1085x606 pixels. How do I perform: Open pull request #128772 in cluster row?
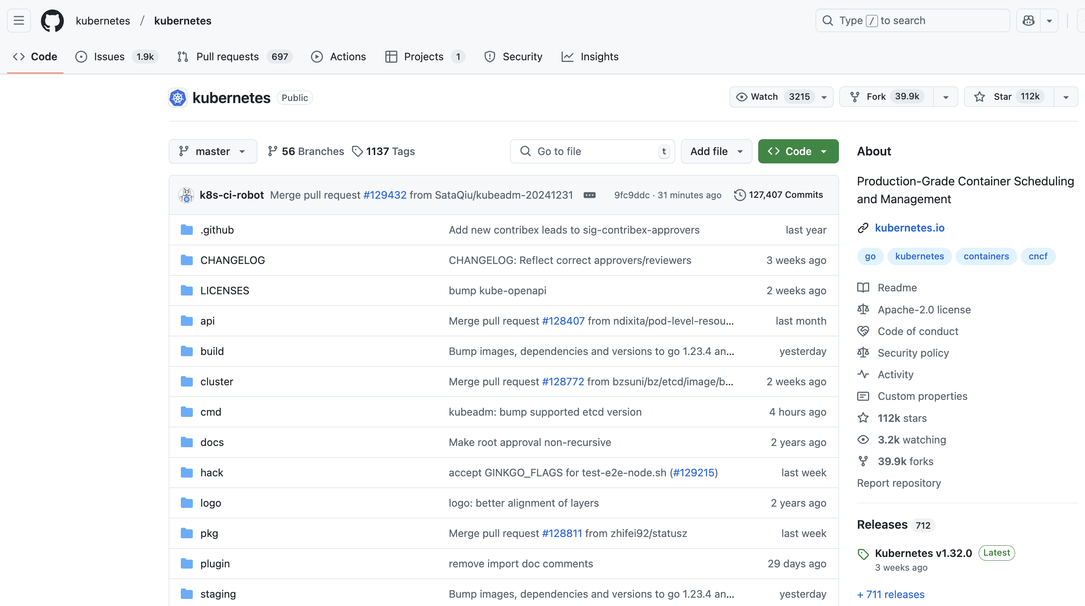tap(563, 382)
